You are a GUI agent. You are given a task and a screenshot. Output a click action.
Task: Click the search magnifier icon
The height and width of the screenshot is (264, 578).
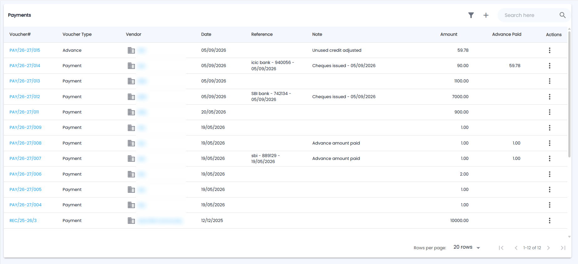(x=563, y=15)
